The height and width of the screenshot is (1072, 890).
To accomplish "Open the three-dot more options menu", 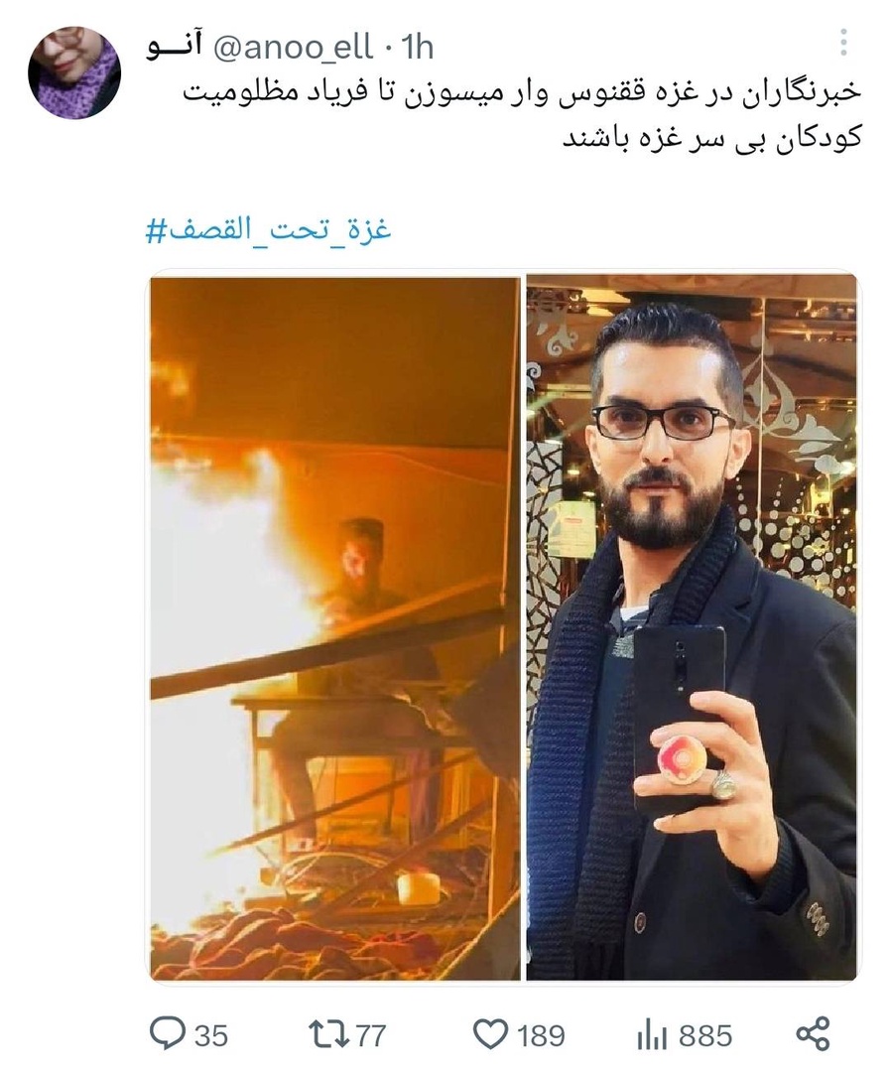I will (x=843, y=43).
